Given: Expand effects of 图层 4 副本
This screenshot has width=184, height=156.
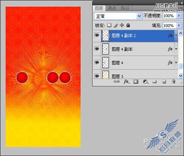Looking at the screenshot, I should click(176, 49).
